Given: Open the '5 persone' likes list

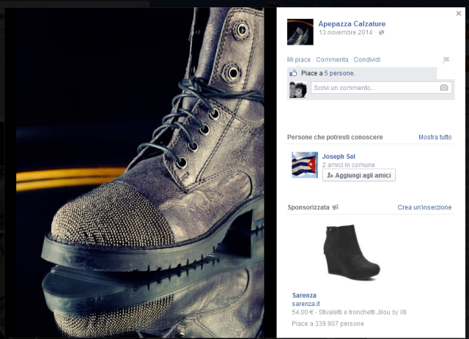Looking at the screenshot, I should 339,73.
